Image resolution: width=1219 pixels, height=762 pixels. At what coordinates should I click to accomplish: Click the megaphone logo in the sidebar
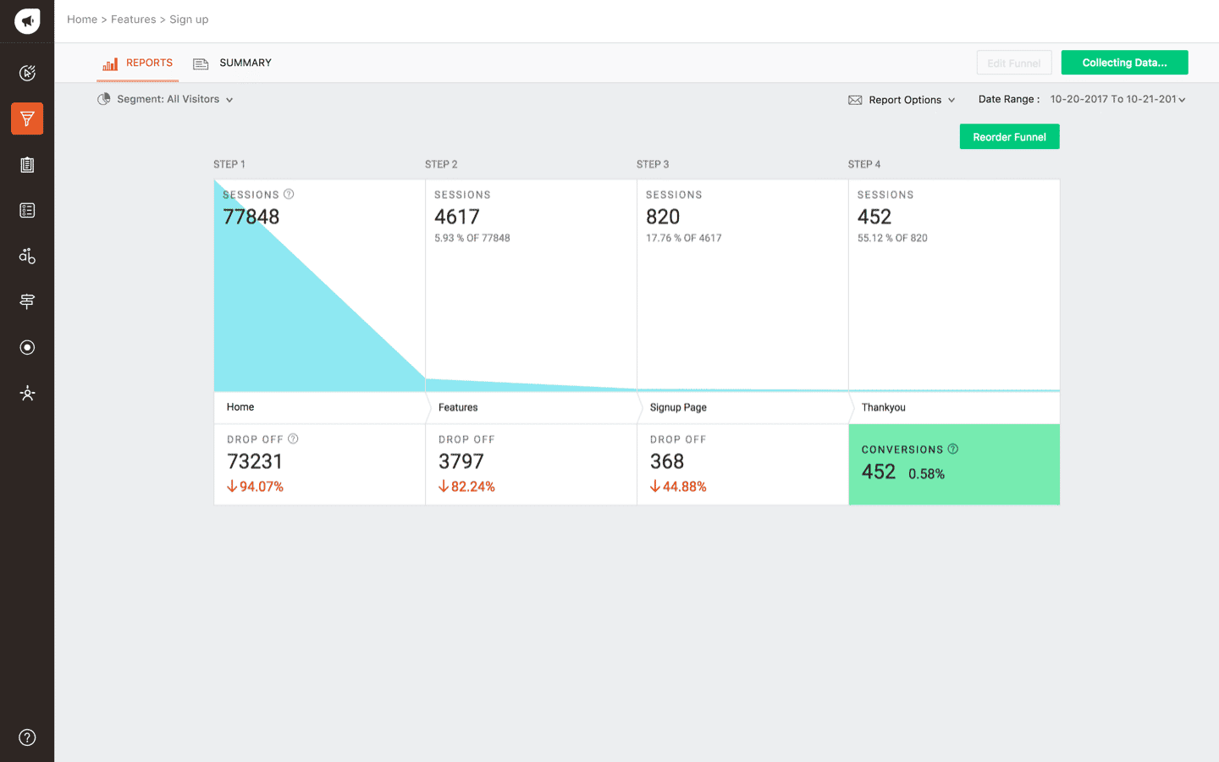click(x=27, y=21)
